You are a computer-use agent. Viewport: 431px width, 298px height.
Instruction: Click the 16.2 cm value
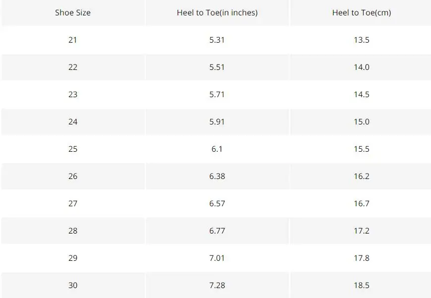coord(362,176)
